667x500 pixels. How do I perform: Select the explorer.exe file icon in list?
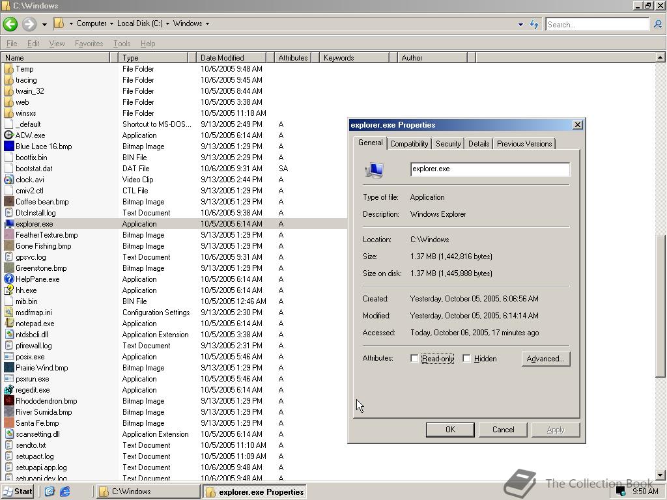point(9,224)
